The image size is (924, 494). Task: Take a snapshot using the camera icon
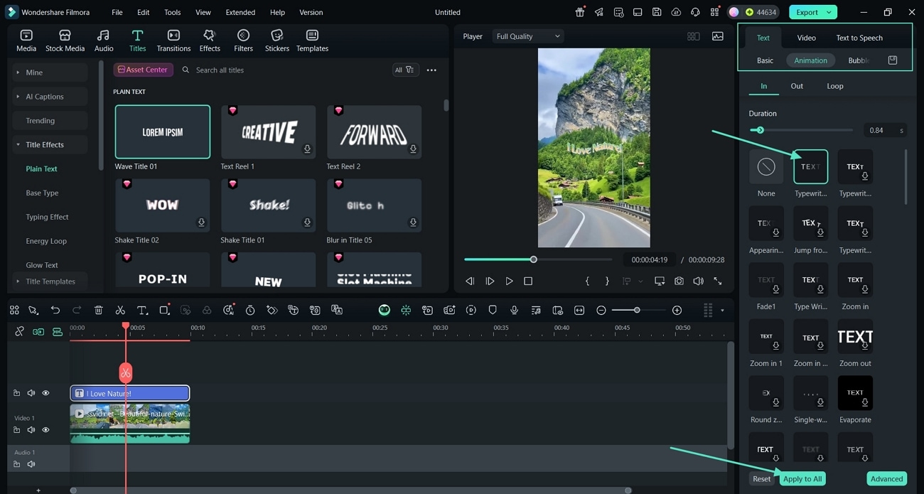(x=679, y=281)
